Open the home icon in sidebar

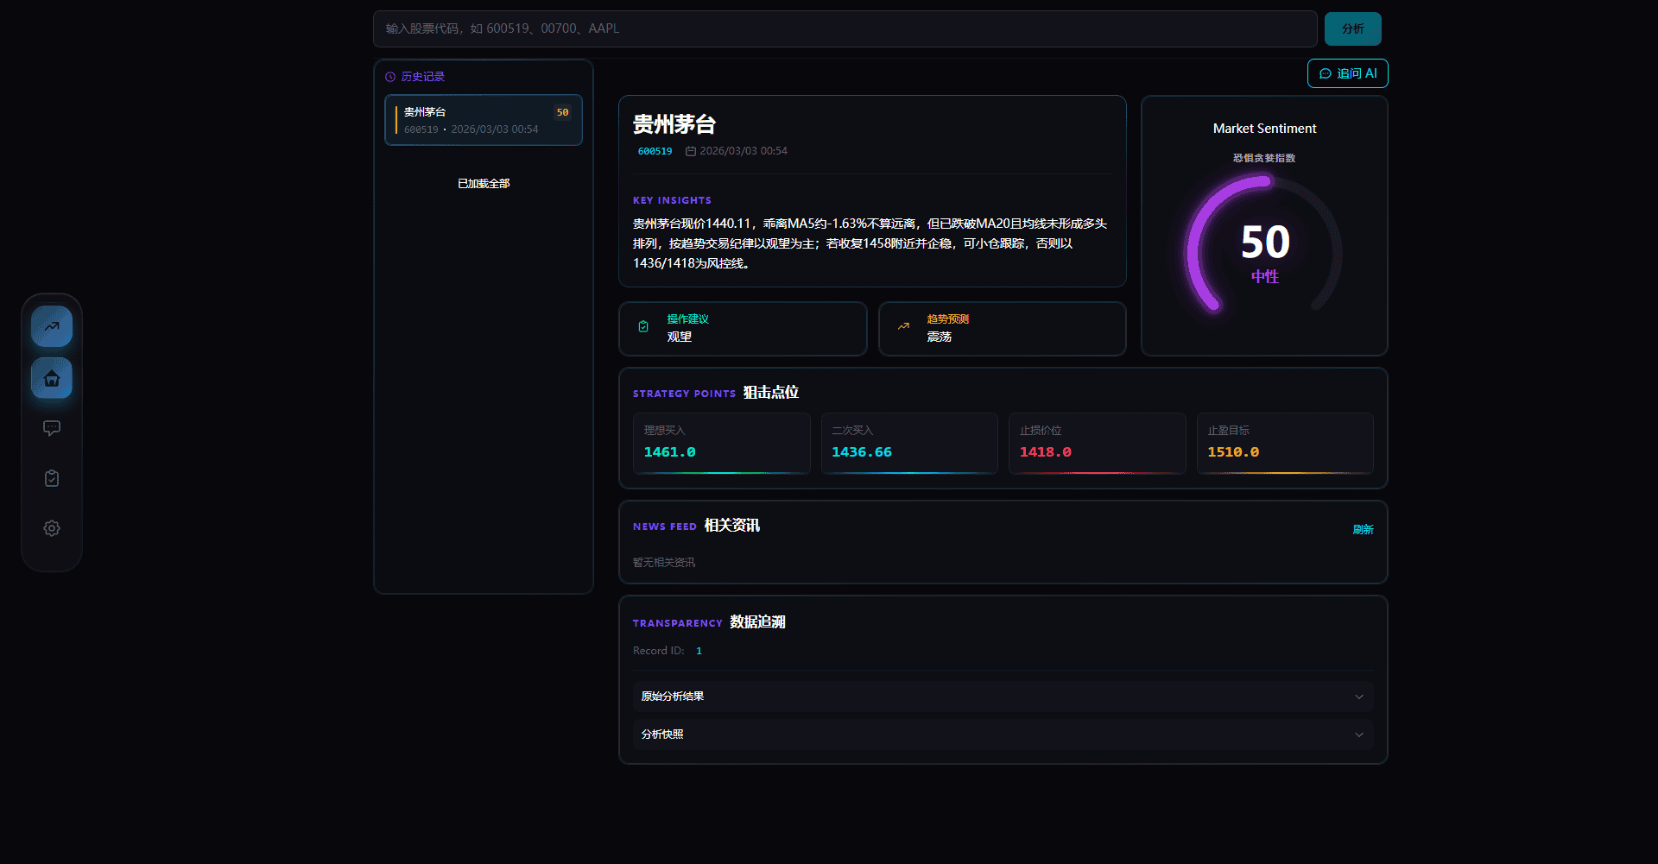coord(52,378)
